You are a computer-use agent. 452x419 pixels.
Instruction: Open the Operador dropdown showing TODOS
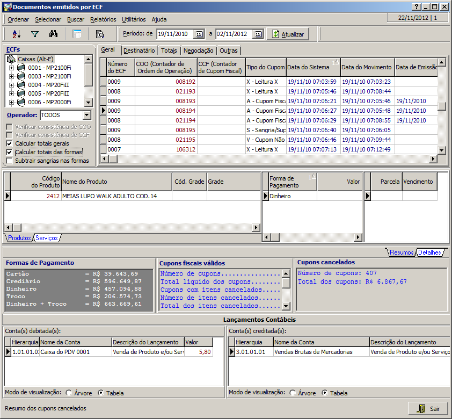coord(87,115)
